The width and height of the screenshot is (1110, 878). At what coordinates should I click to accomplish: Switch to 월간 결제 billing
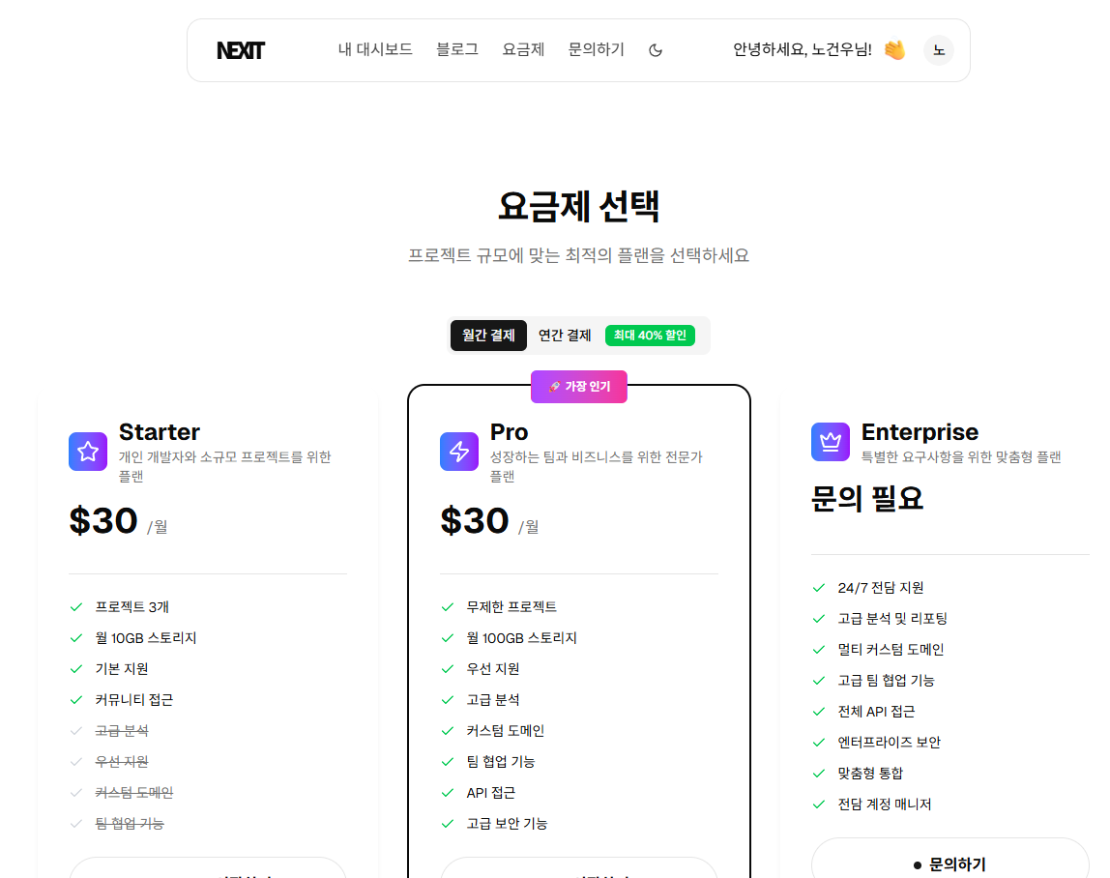[x=488, y=336]
